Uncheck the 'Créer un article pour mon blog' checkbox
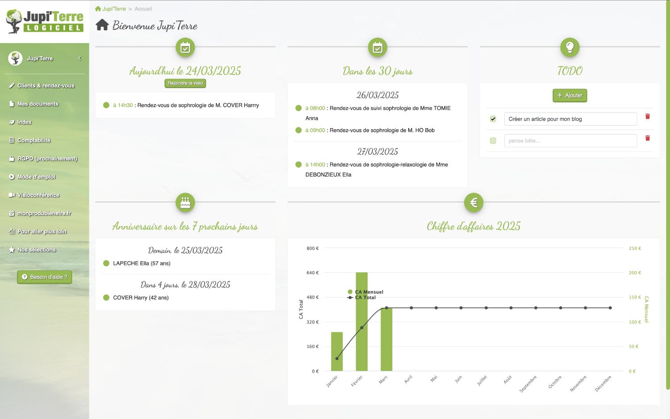The width and height of the screenshot is (670, 419). coord(493,119)
